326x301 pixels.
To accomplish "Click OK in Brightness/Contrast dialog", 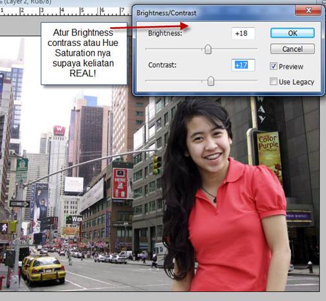I will (x=292, y=33).
